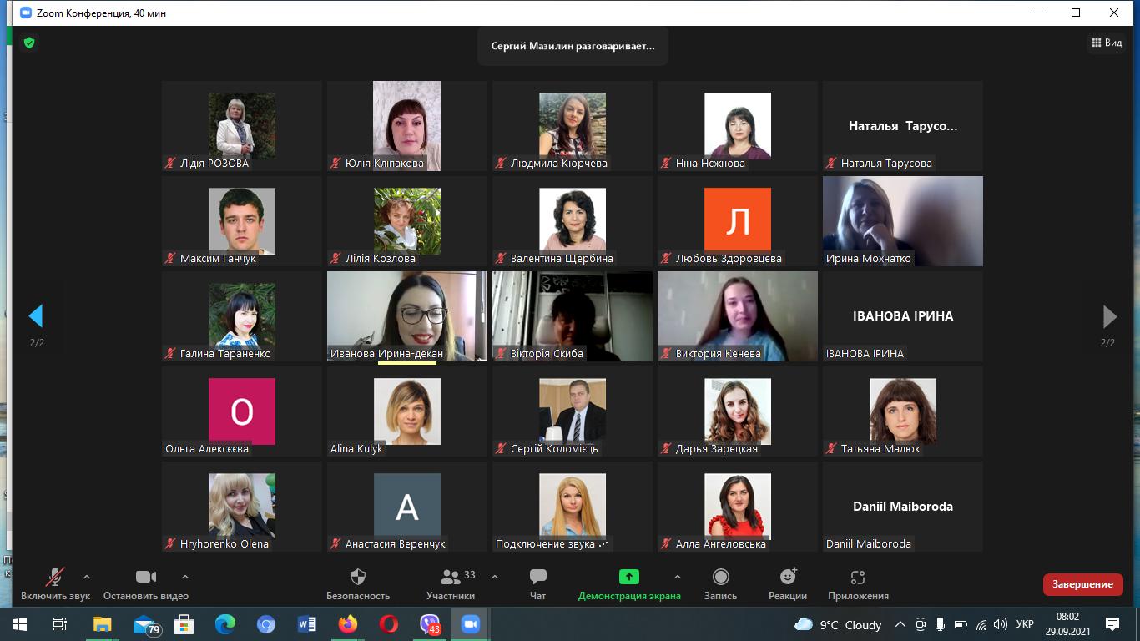The width and height of the screenshot is (1140, 641).
Task: Select the Виктория Кенева video tile
Action: (x=738, y=316)
